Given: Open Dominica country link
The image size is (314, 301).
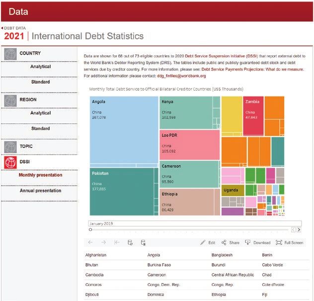Looking at the screenshot, I should 156,295.
